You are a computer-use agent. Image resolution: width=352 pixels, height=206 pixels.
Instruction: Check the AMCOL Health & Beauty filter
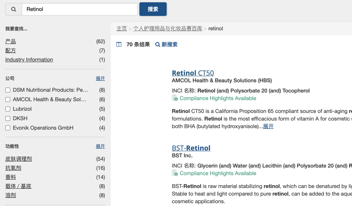tap(8, 99)
